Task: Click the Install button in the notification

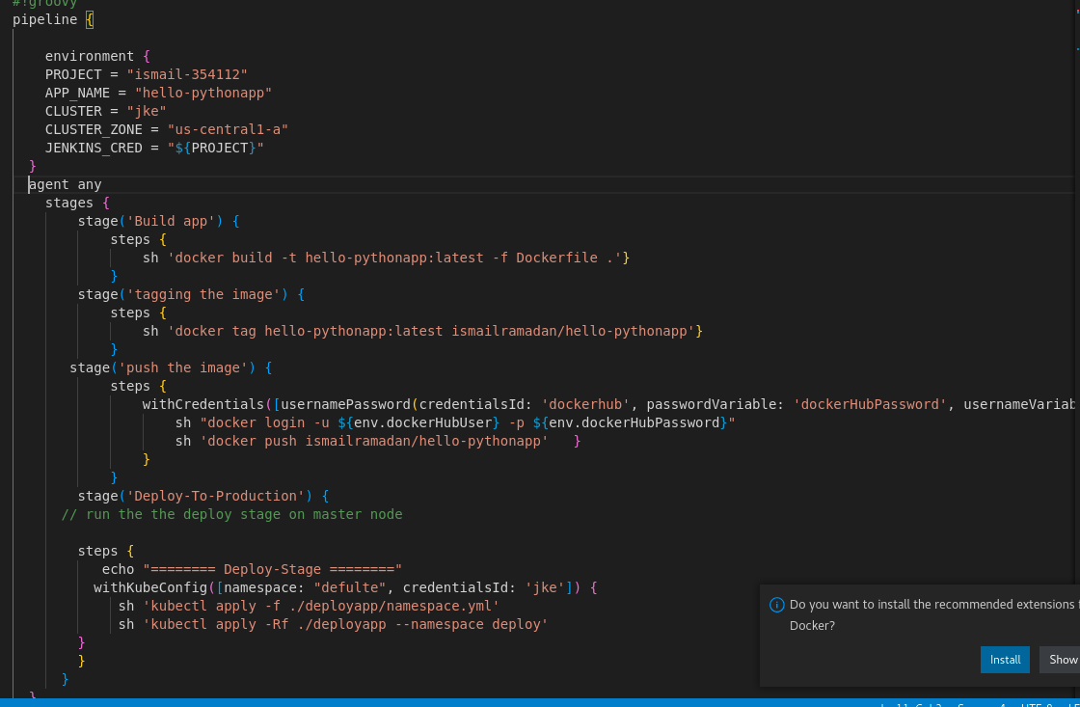Action: point(1005,660)
